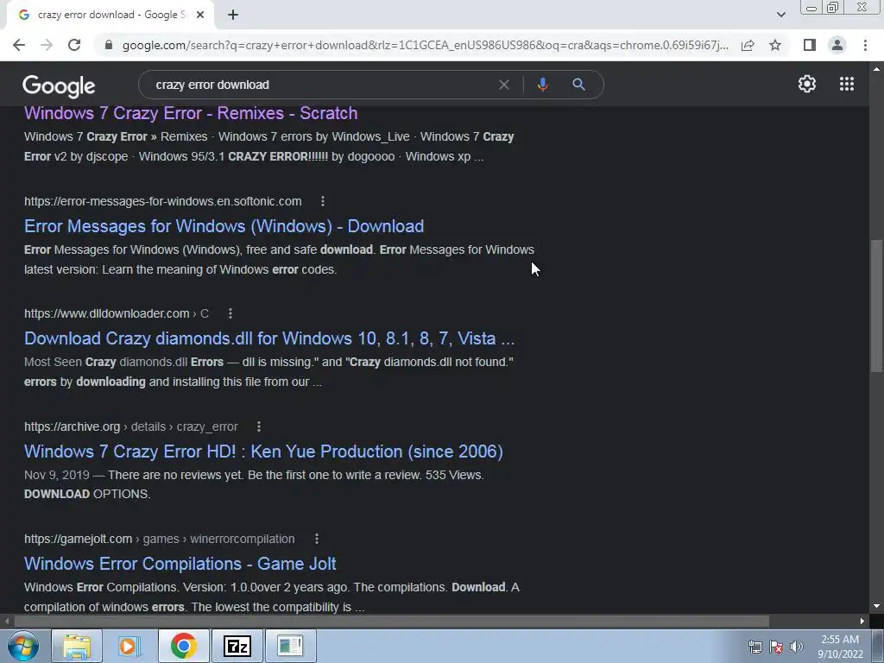
Task: Click the dlldownloader.com result URL
Action: 117,313
